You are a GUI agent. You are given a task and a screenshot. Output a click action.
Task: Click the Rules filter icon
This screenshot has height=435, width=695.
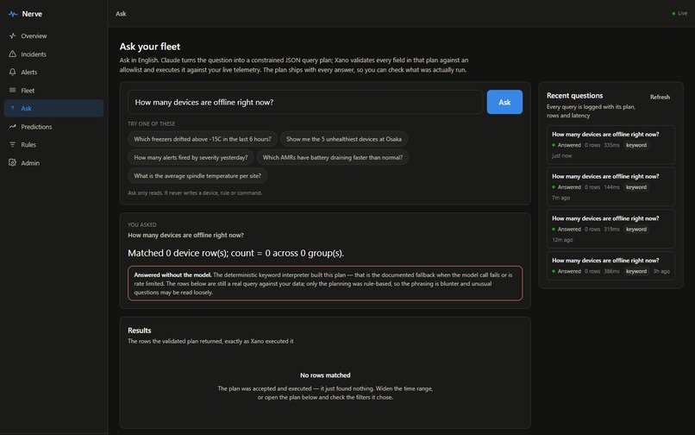[12, 144]
